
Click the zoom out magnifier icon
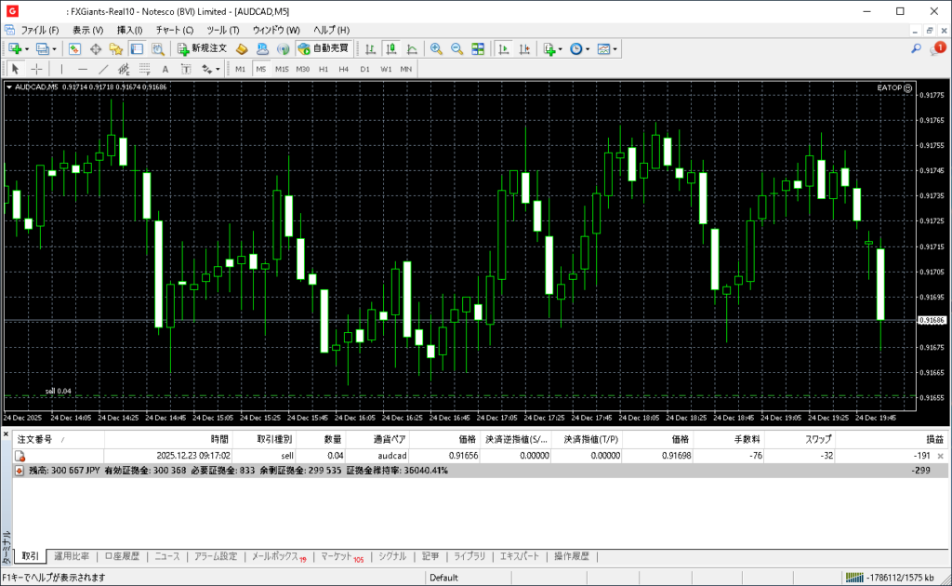[x=456, y=48]
